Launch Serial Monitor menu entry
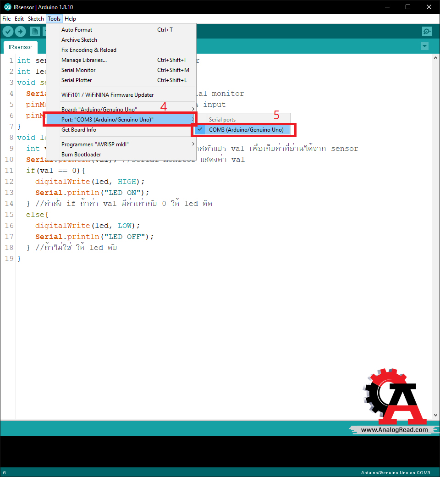Viewport: 440px width, 477px height. tap(121, 70)
